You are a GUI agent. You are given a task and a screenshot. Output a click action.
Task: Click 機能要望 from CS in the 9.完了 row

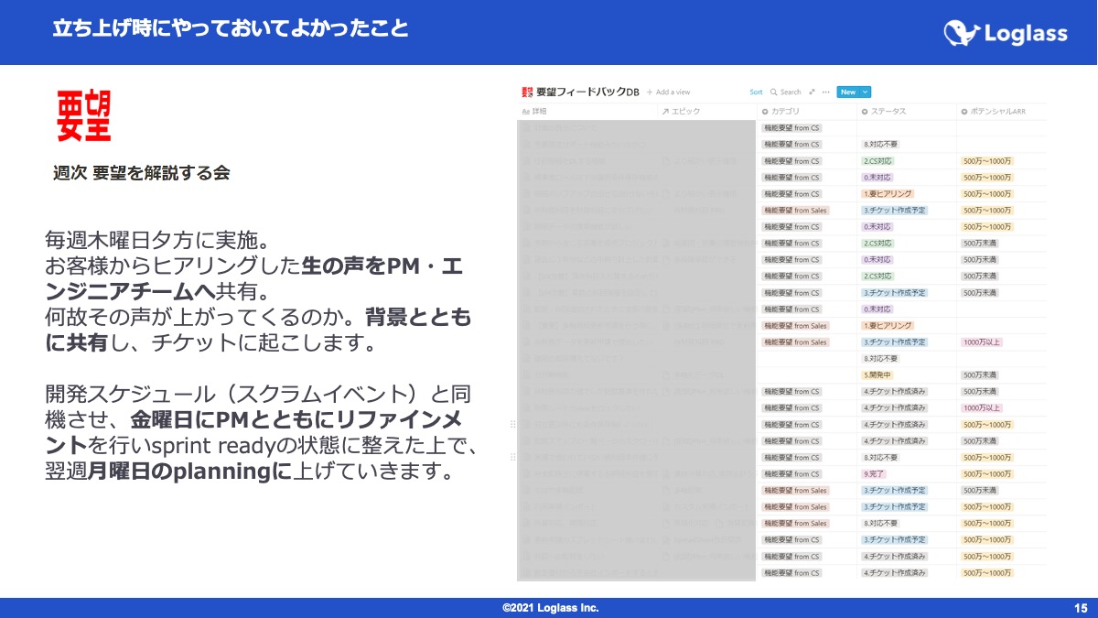pyautogui.click(x=791, y=474)
